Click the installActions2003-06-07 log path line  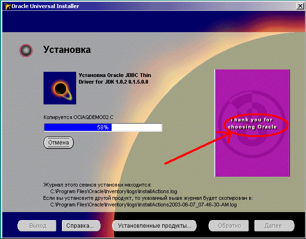coord(143,205)
